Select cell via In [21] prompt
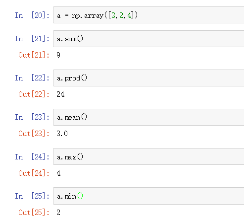This screenshot has height=221, width=244. tap(32, 39)
